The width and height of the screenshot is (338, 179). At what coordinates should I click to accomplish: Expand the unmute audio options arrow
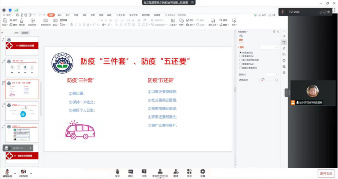15,173
